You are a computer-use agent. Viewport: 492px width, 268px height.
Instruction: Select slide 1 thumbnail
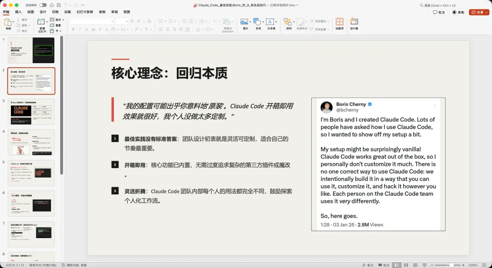(31, 50)
